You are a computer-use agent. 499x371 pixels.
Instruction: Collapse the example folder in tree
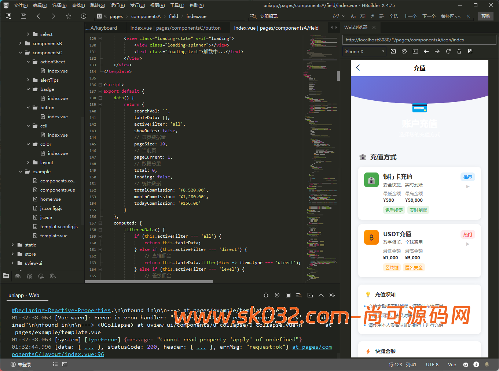coord(21,172)
